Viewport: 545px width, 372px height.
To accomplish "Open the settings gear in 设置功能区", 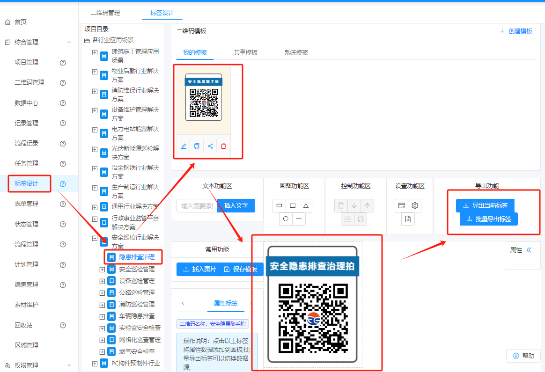I will [x=415, y=205].
